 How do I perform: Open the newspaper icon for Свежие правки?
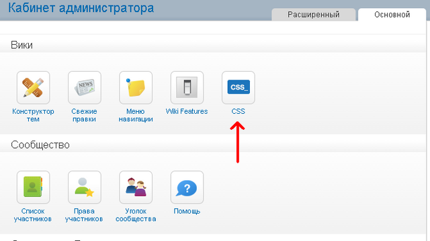(x=85, y=88)
